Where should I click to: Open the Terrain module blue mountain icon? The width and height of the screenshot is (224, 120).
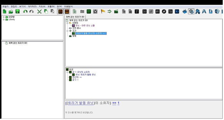pos(185,11)
